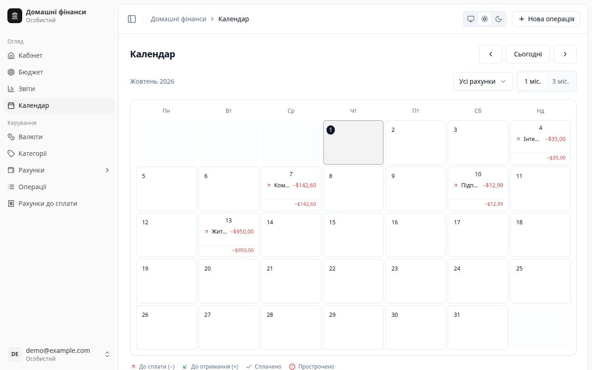This screenshot has width=592, height=370.
Task: Select the 3 міс. view
Action: point(561,81)
